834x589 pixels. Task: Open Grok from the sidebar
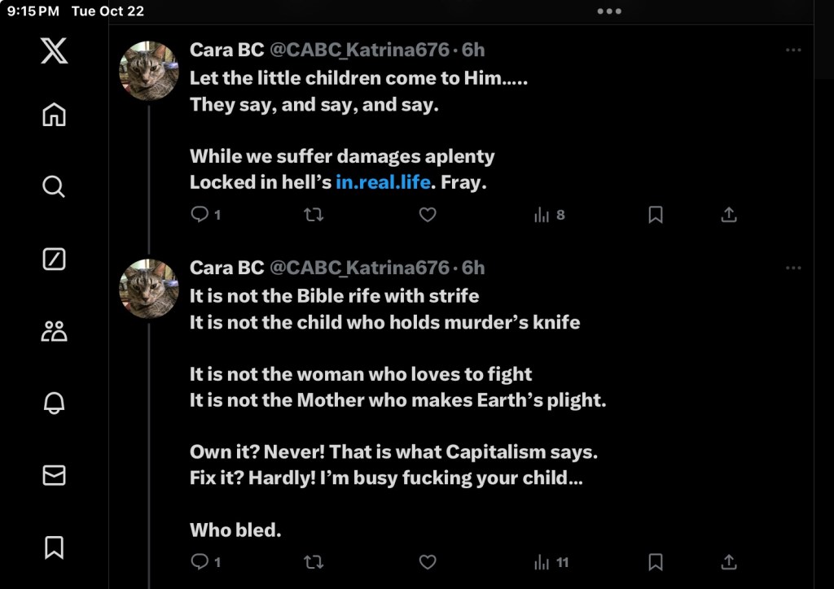click(x=54, y=260)
